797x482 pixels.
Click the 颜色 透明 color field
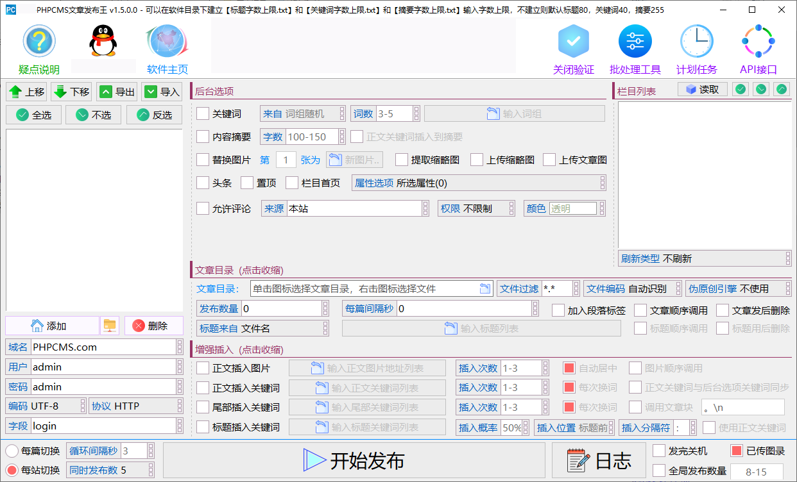click(x=572, y=208)
